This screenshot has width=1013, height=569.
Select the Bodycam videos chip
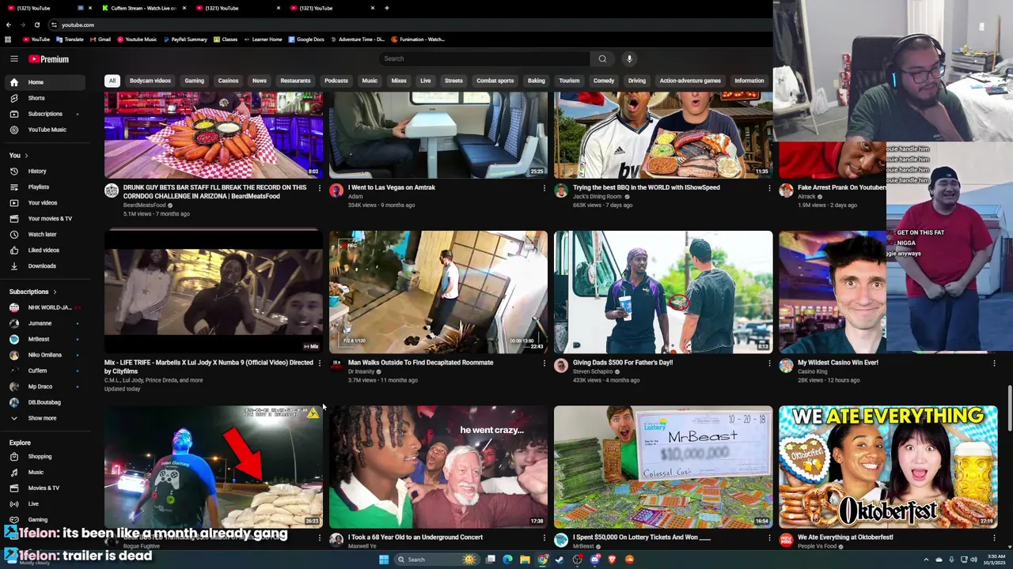click(150, 81)
